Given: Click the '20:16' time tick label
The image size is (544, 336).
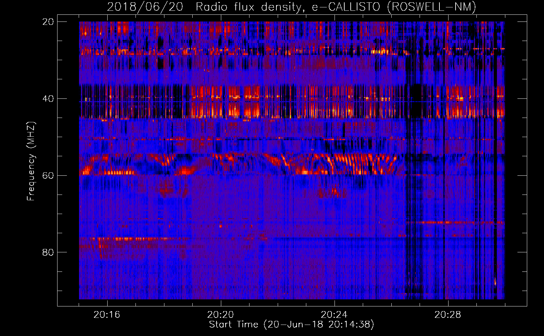Looking at the screenshot, I should [107, 315].
